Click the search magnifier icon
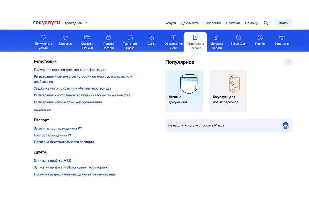 click(x=266, y=23)
